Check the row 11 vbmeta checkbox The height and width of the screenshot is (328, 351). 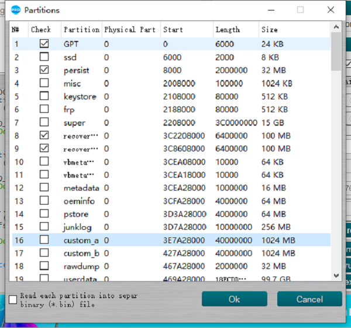(x=44, y=174)
